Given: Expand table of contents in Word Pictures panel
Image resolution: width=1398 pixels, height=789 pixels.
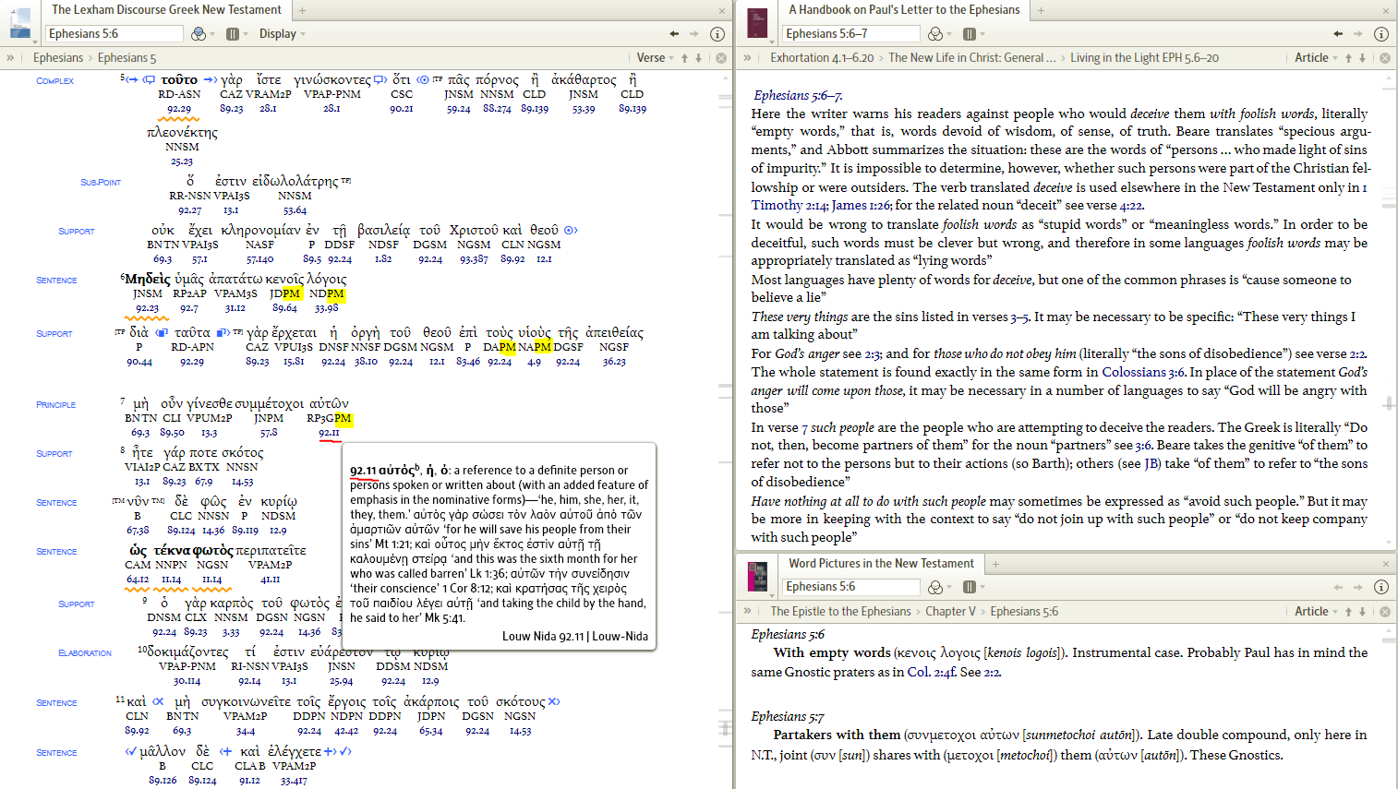Looking at the screenshot, I should click(748, 611).
